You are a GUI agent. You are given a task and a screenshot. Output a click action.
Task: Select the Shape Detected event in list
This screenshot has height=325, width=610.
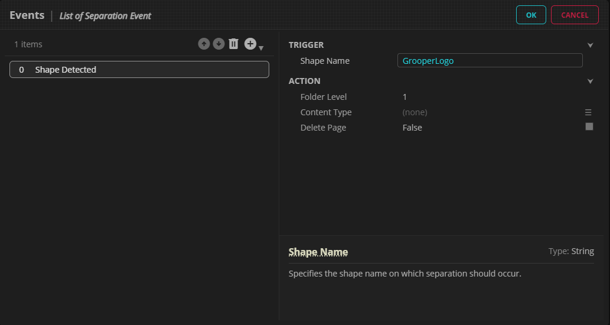139,70
